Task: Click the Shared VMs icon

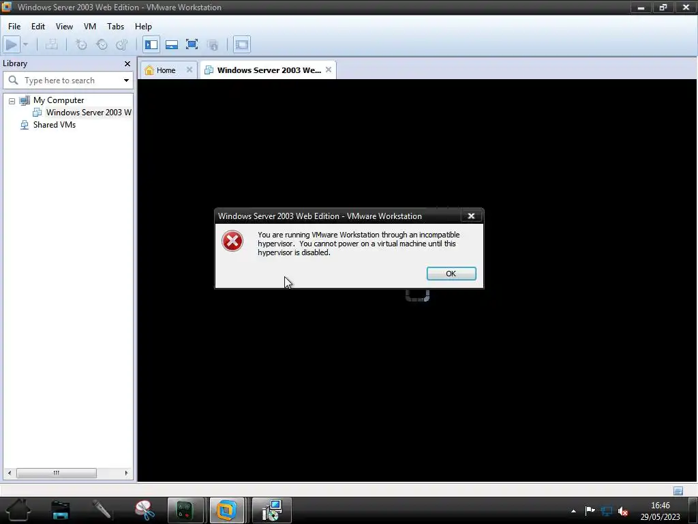Action: 25,125
